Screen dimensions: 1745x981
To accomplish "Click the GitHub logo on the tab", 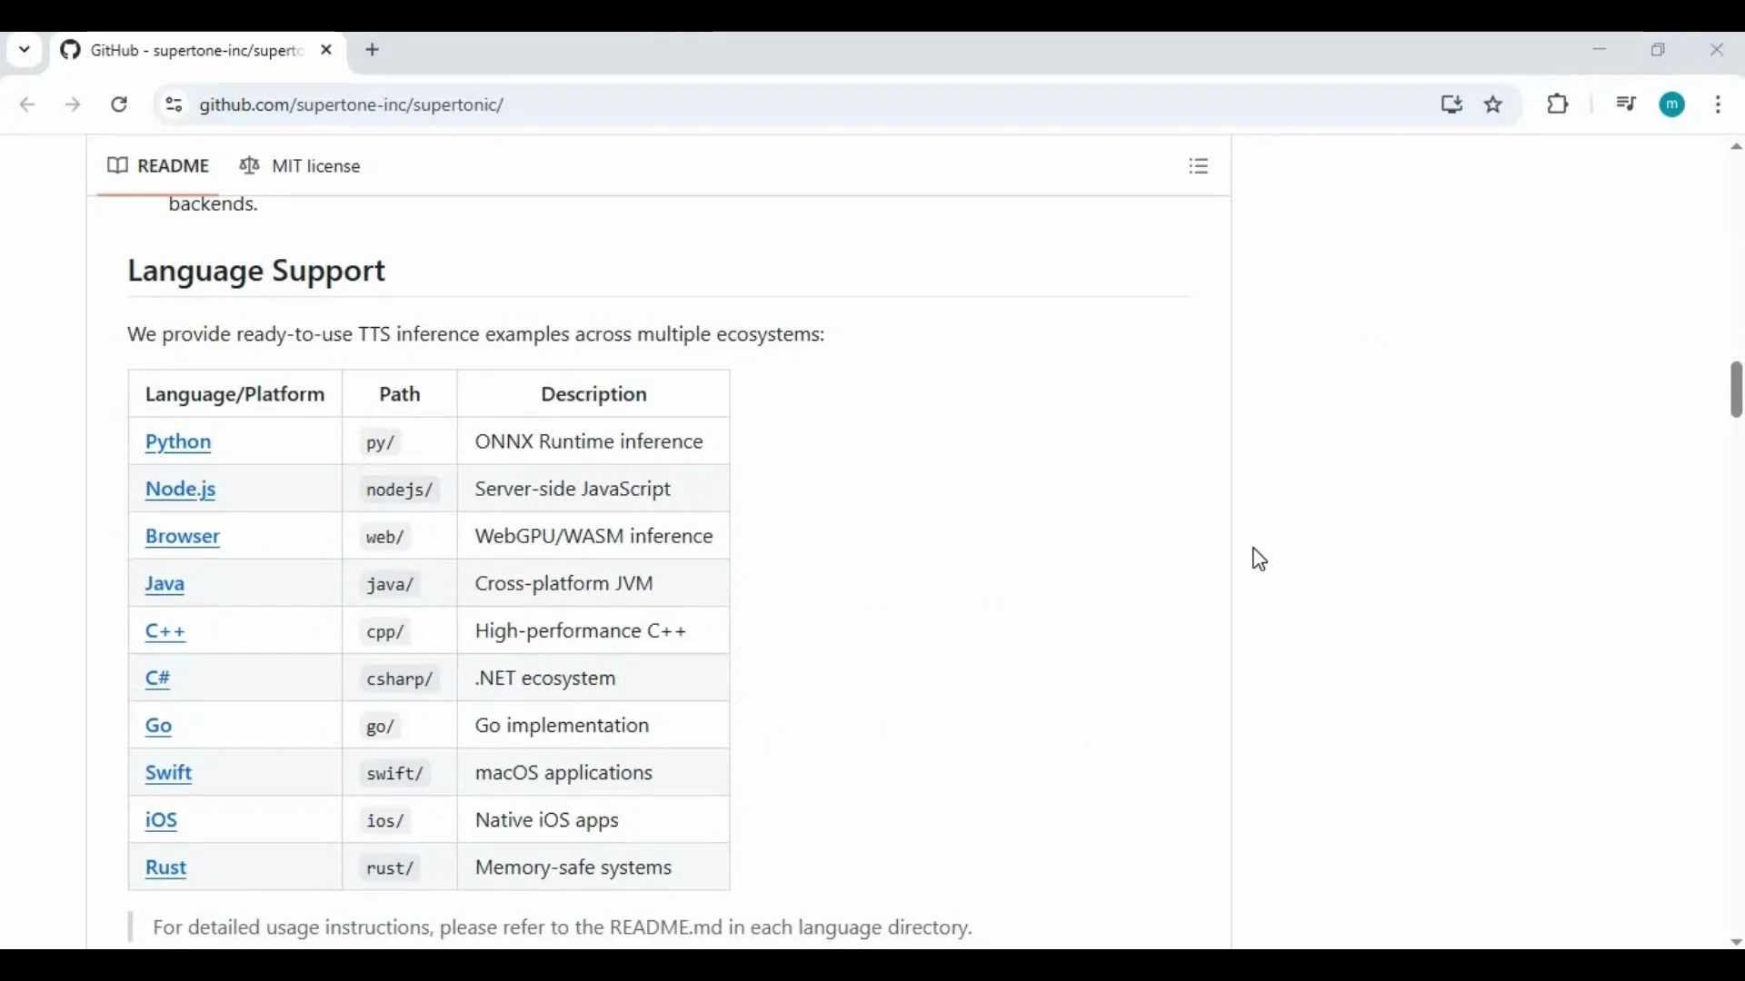I will pos(70,51).
